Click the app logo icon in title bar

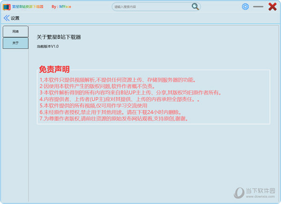tap(7, 7)
